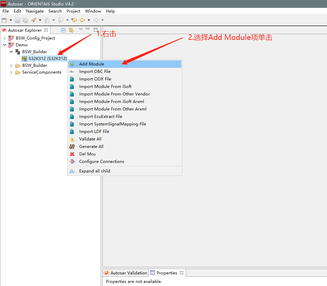Collapse the Demo project node
The image size is (327, 286).
coord(4,45)
